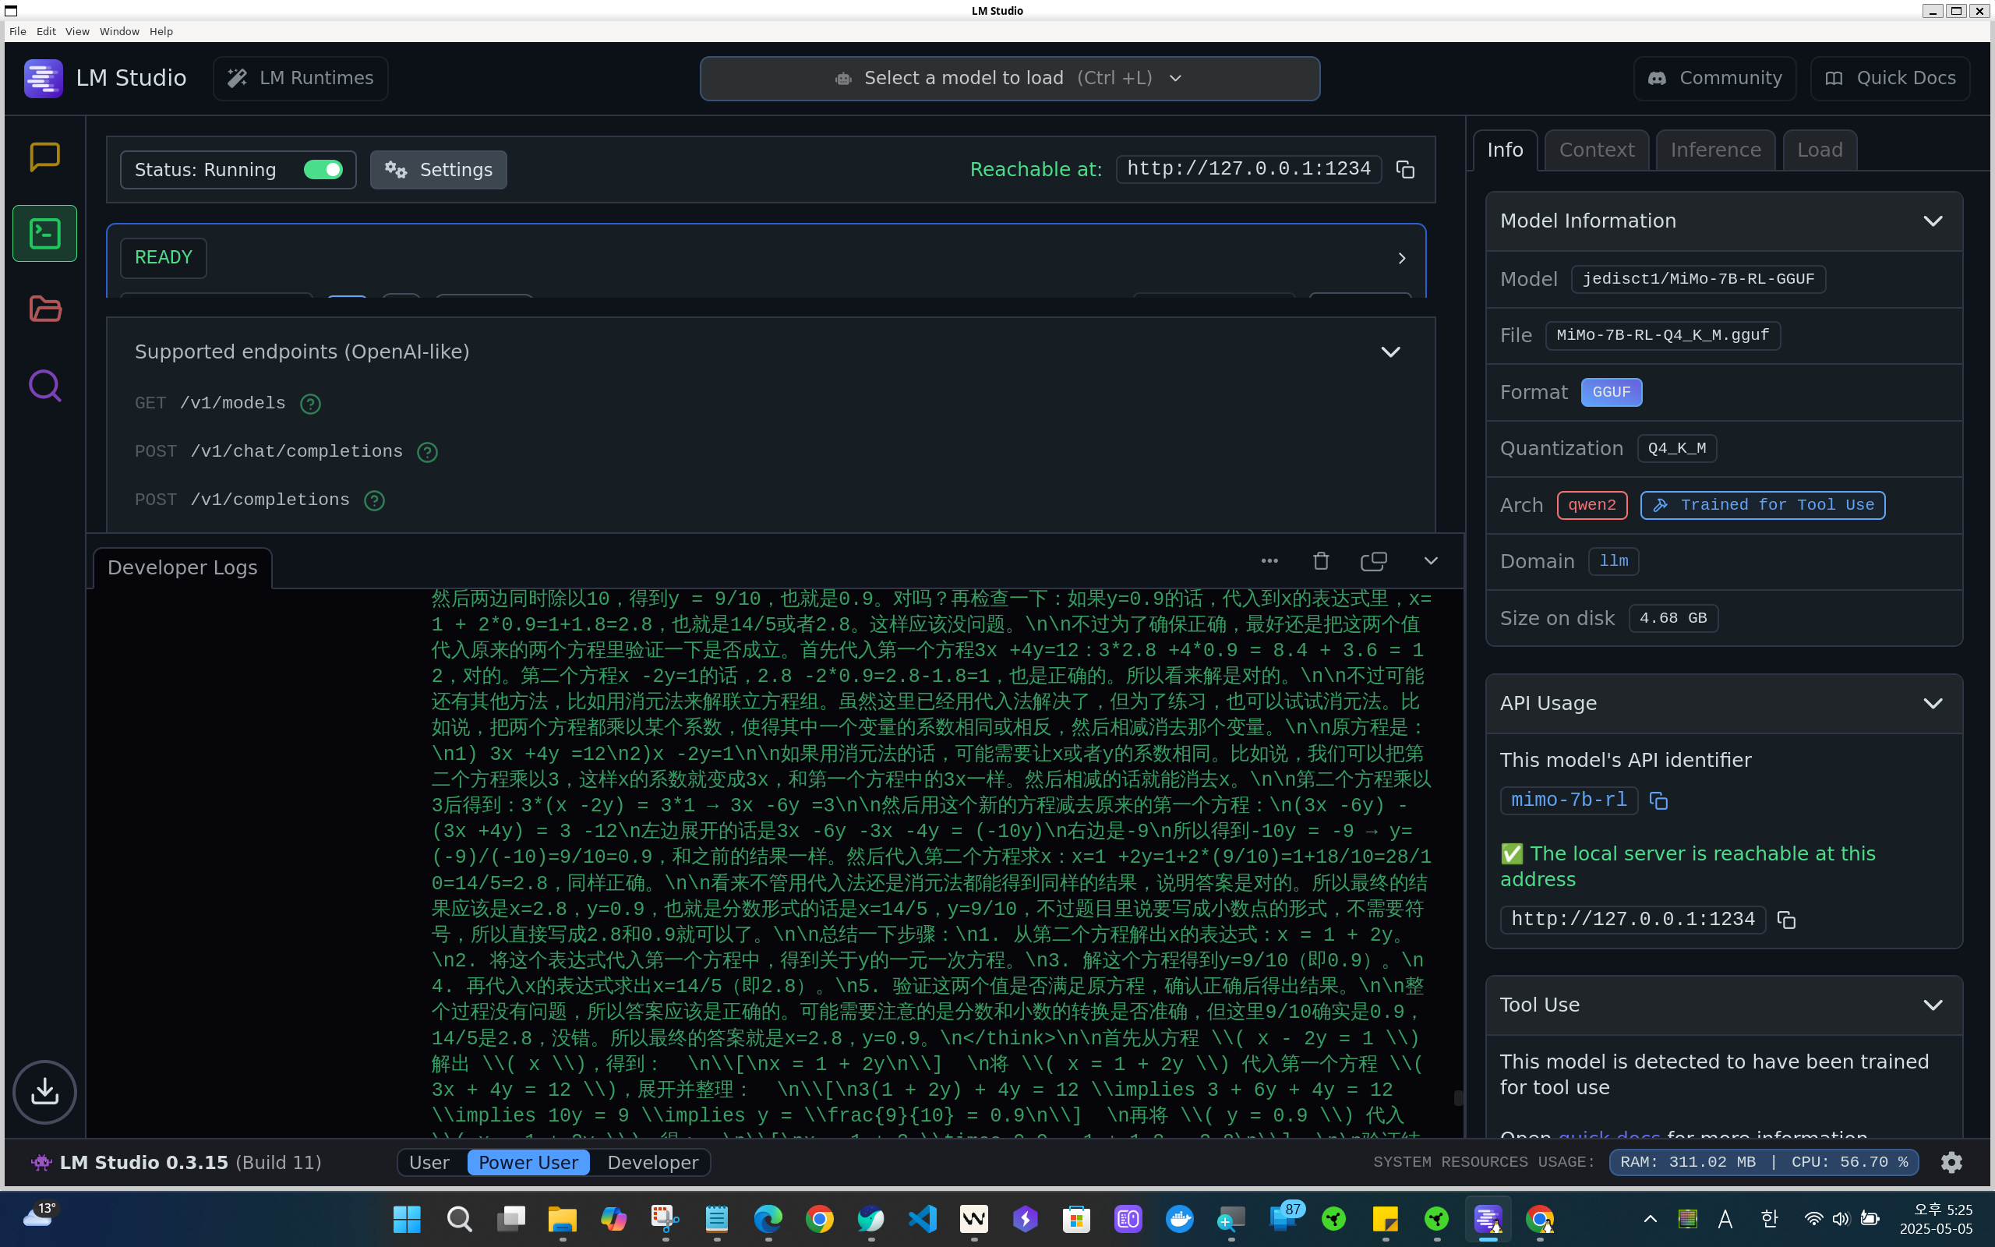Open the Downloads panel button
The width and height of the screenshot is (1995, 1247).
coord(44,1092)
